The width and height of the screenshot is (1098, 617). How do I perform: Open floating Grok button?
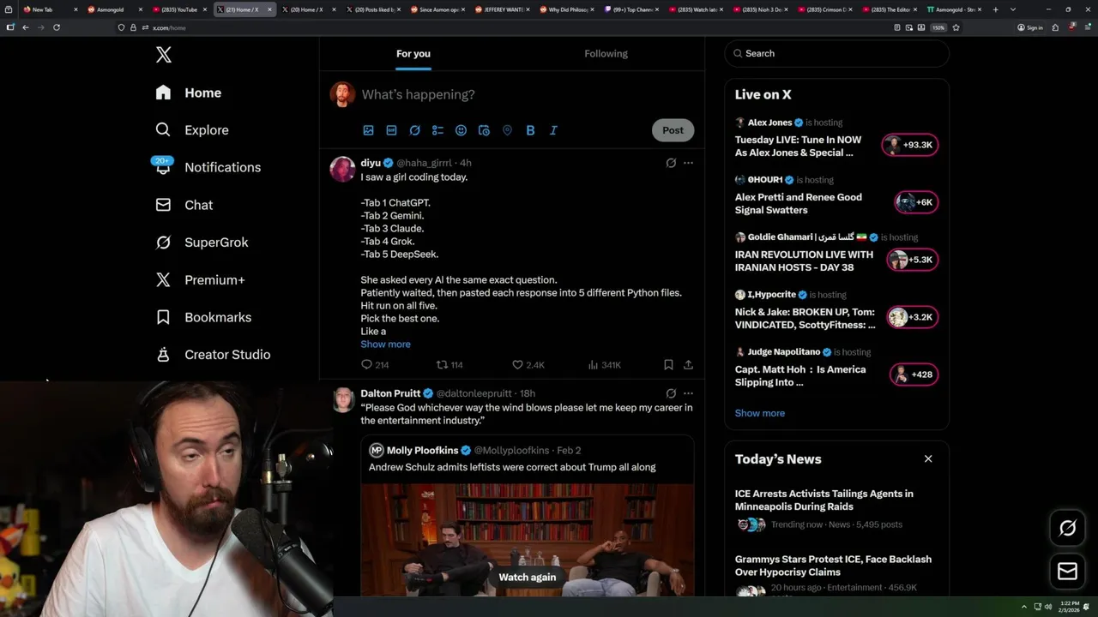pos(1067,529)
